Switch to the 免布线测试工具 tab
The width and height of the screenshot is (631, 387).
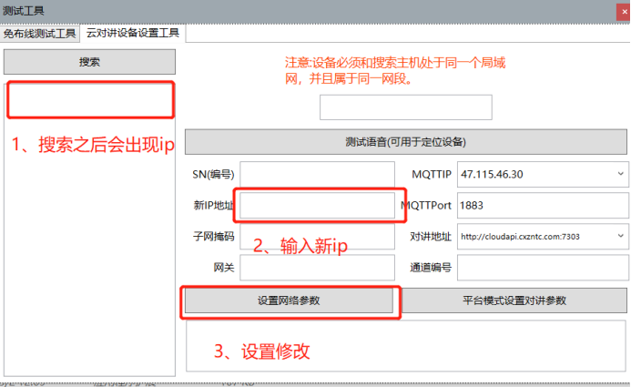pyautogui.click(x=39, y=34)
